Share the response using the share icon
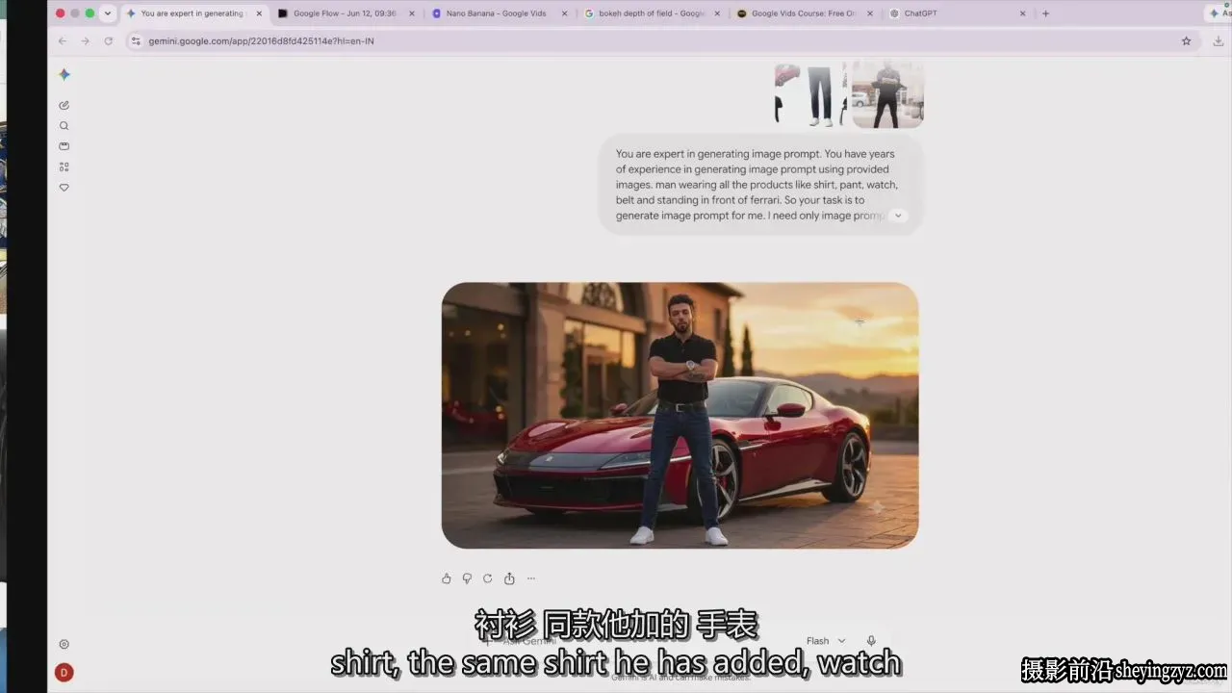The height and width of the screenshot is (693, 1232). tap(509, 578)
